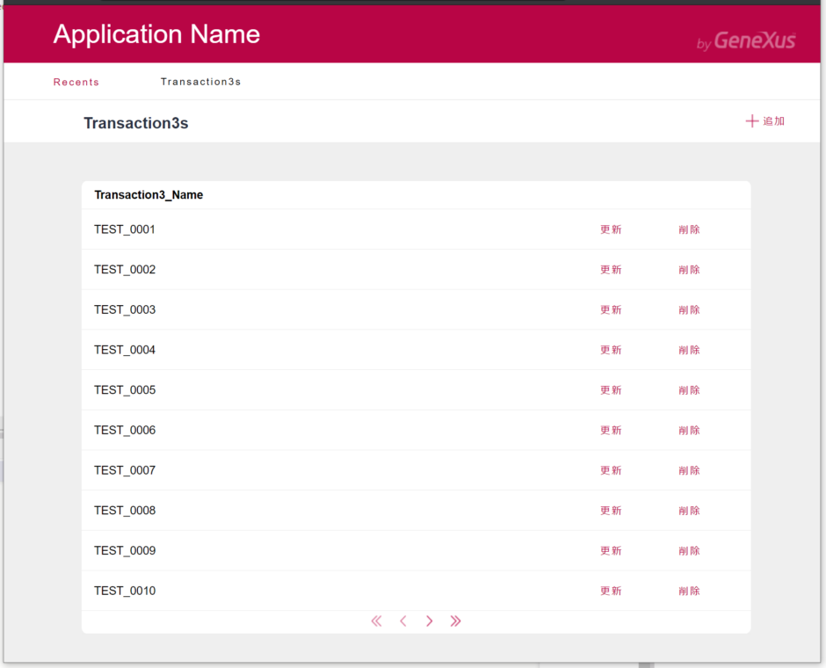Go to the previous page arrow

coord(402,621)
